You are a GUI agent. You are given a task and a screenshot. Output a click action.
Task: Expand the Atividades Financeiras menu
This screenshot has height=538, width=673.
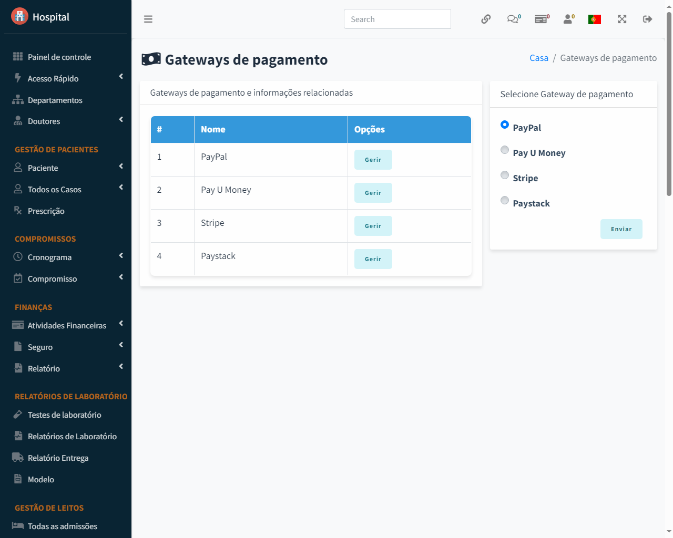tap(66, 326)
